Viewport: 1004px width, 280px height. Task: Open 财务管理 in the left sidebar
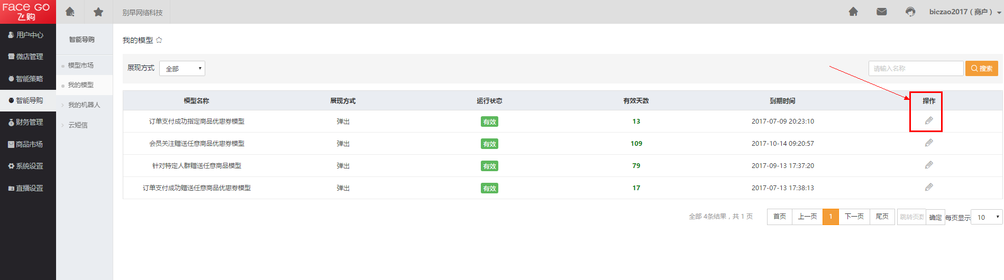click(x=29, y=122)
